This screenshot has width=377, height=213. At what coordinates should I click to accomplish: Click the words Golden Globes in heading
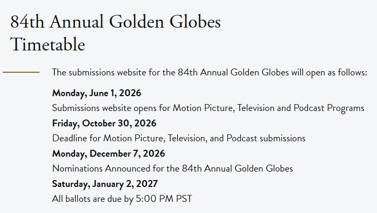pos(165,22)
